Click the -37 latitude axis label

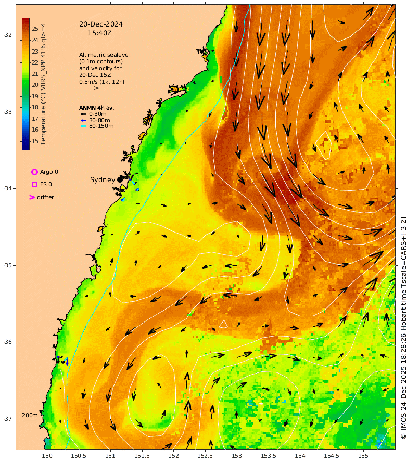tap(8, 419)
